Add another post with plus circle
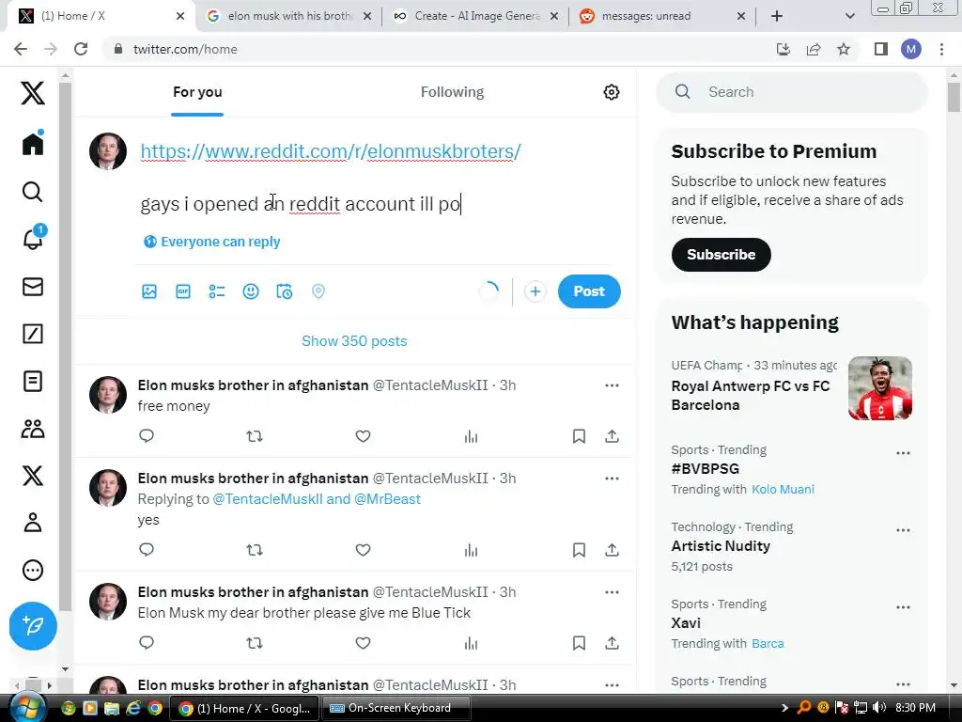The image size is (962, 722). (535, 291)
